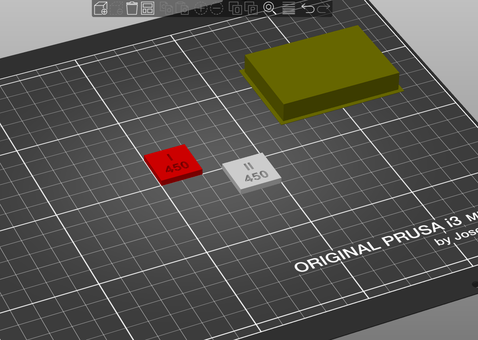Open the search tool
Viewport: 478px width, 340px height.
coord(269,9)
